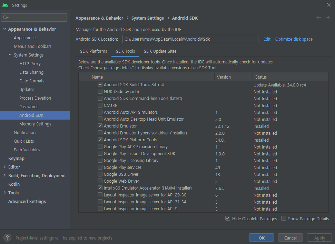The width and height of the screenshot is (335, 244).
Task: Select Kotlin settings item
Action: click(14, 184)
